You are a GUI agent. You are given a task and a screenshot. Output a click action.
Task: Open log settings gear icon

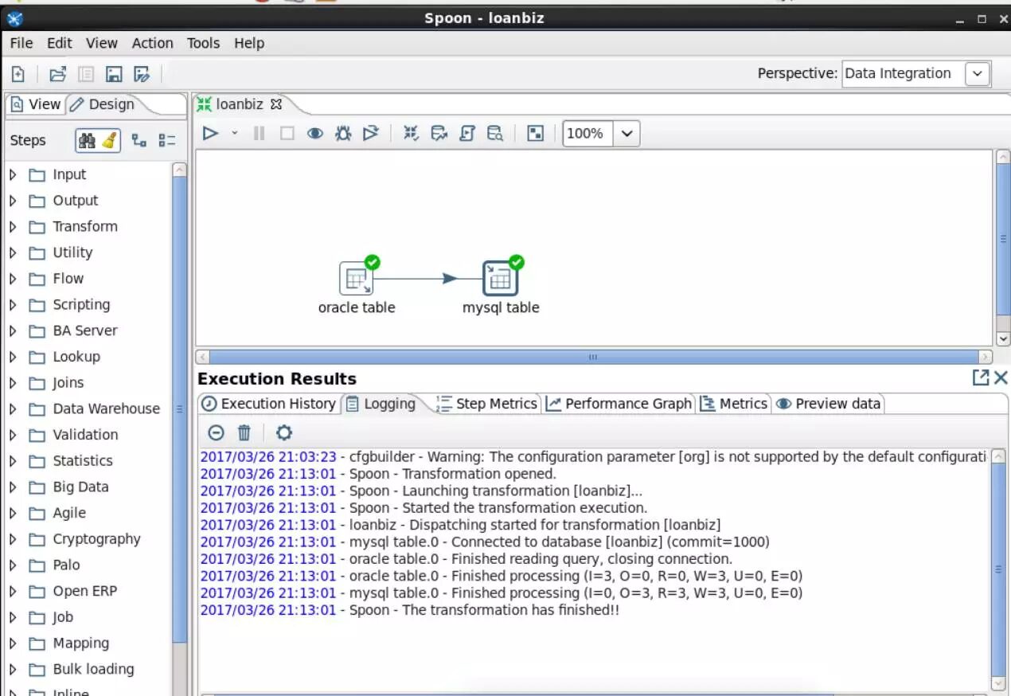(284, 432)
